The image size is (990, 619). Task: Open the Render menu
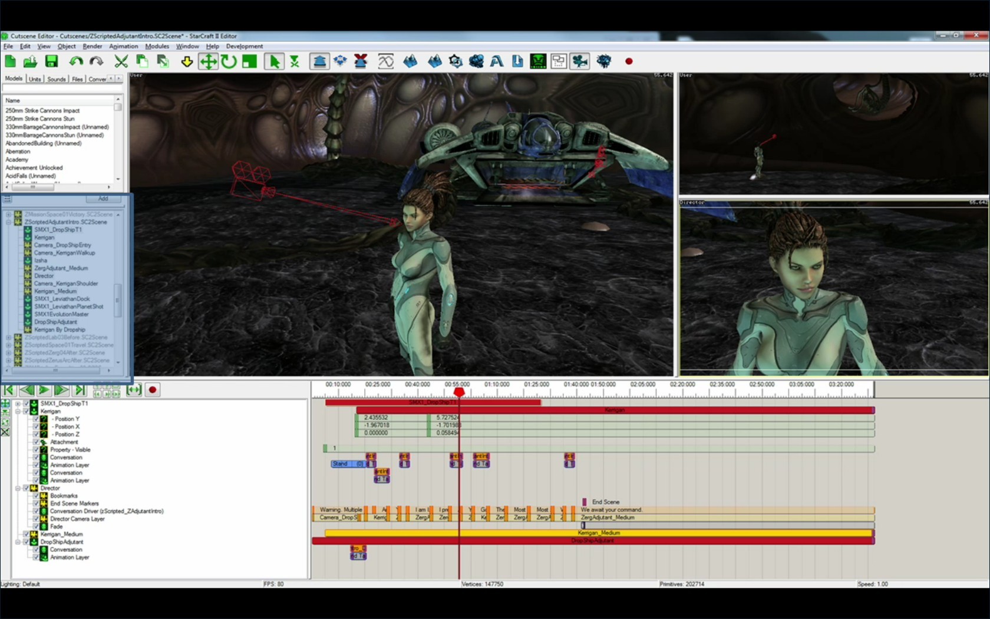92,46
